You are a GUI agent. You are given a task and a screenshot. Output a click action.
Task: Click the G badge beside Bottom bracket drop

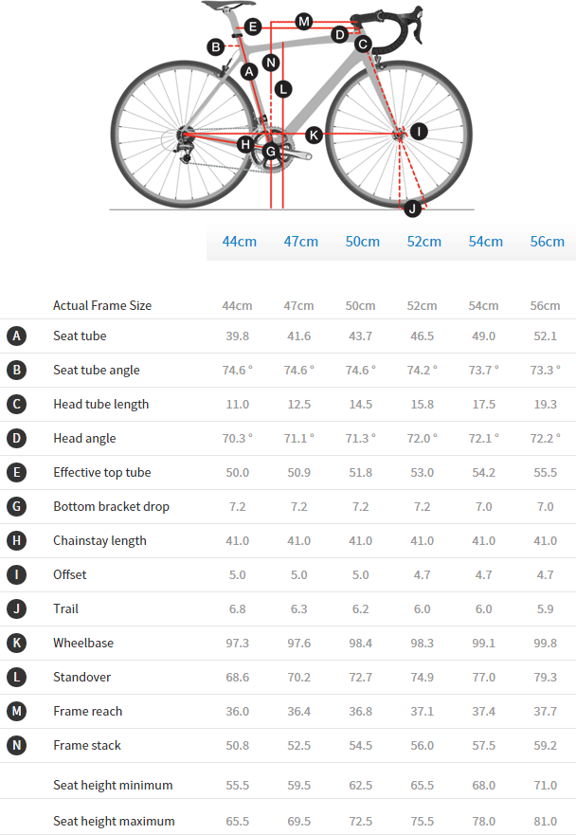[x=16, y=507]
